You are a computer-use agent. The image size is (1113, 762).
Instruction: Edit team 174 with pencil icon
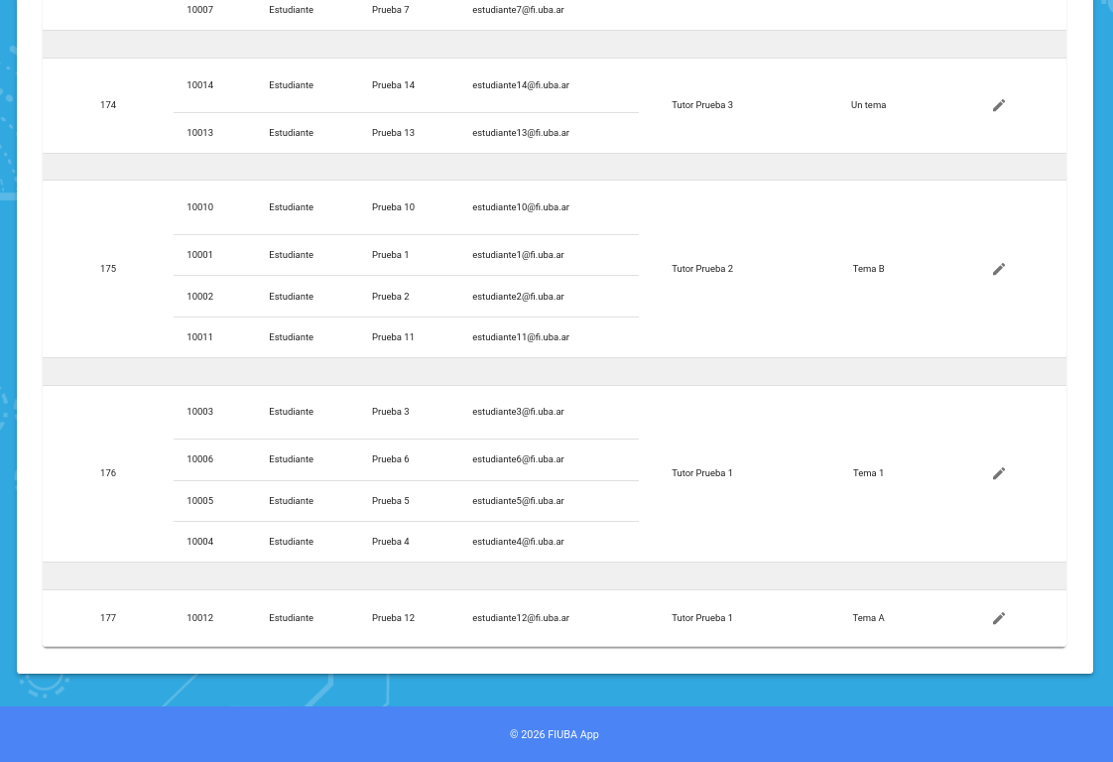[999, 105]
